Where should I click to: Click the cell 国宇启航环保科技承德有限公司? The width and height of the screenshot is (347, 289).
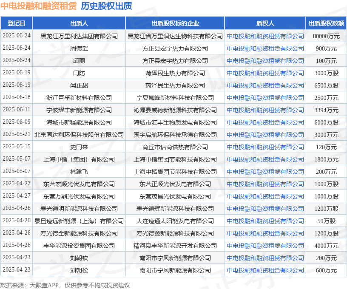(x=175, y=135)
